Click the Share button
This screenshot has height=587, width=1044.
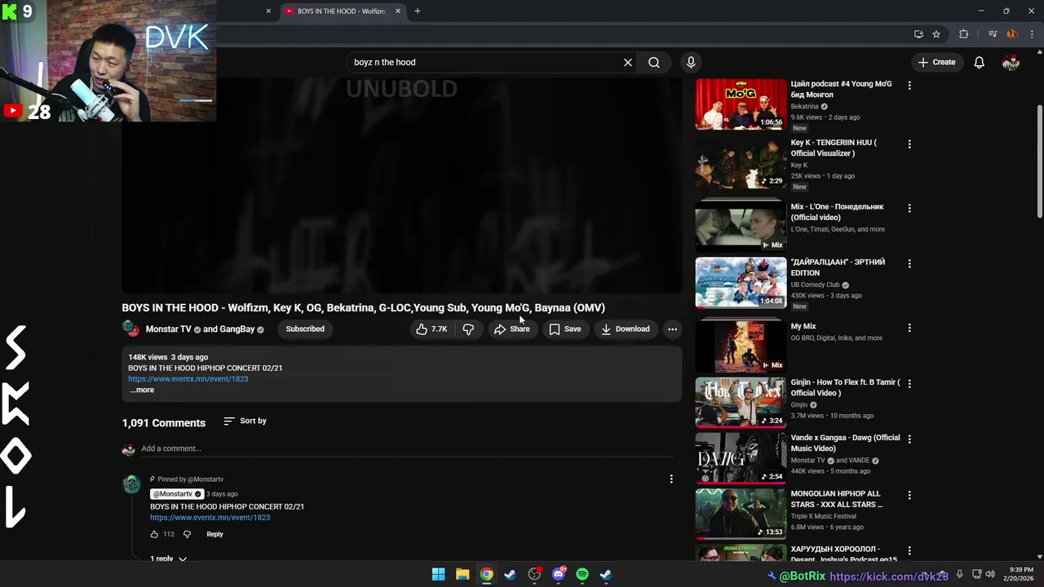[511, 329]
